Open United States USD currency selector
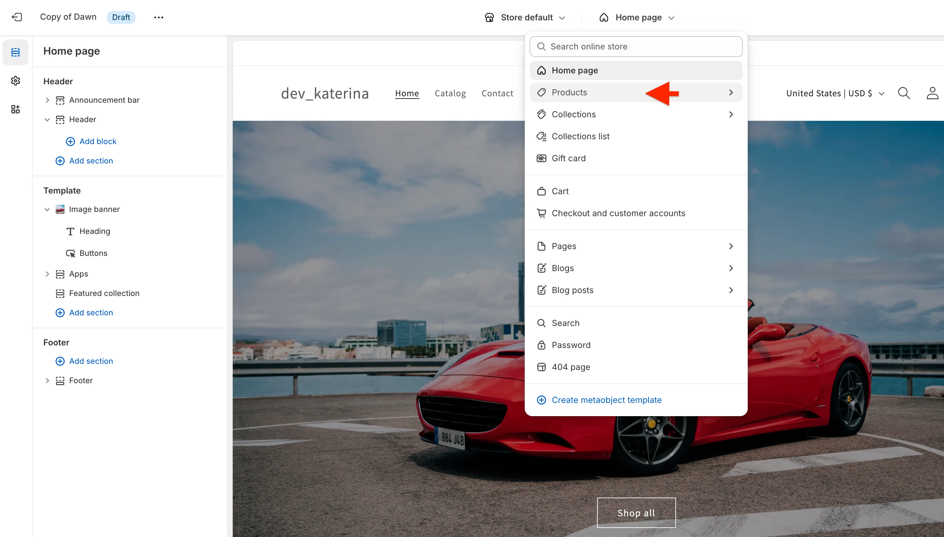Screen dimensions: 944x537 [835, 93]
